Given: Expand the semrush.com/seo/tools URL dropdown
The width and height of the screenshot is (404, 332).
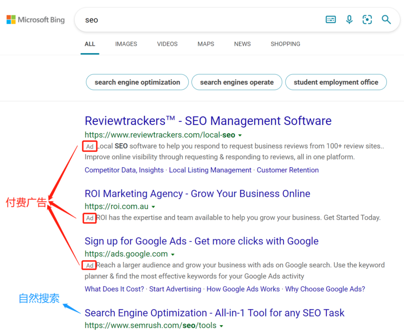Looking at the screenshot, I should pos(221,326).
